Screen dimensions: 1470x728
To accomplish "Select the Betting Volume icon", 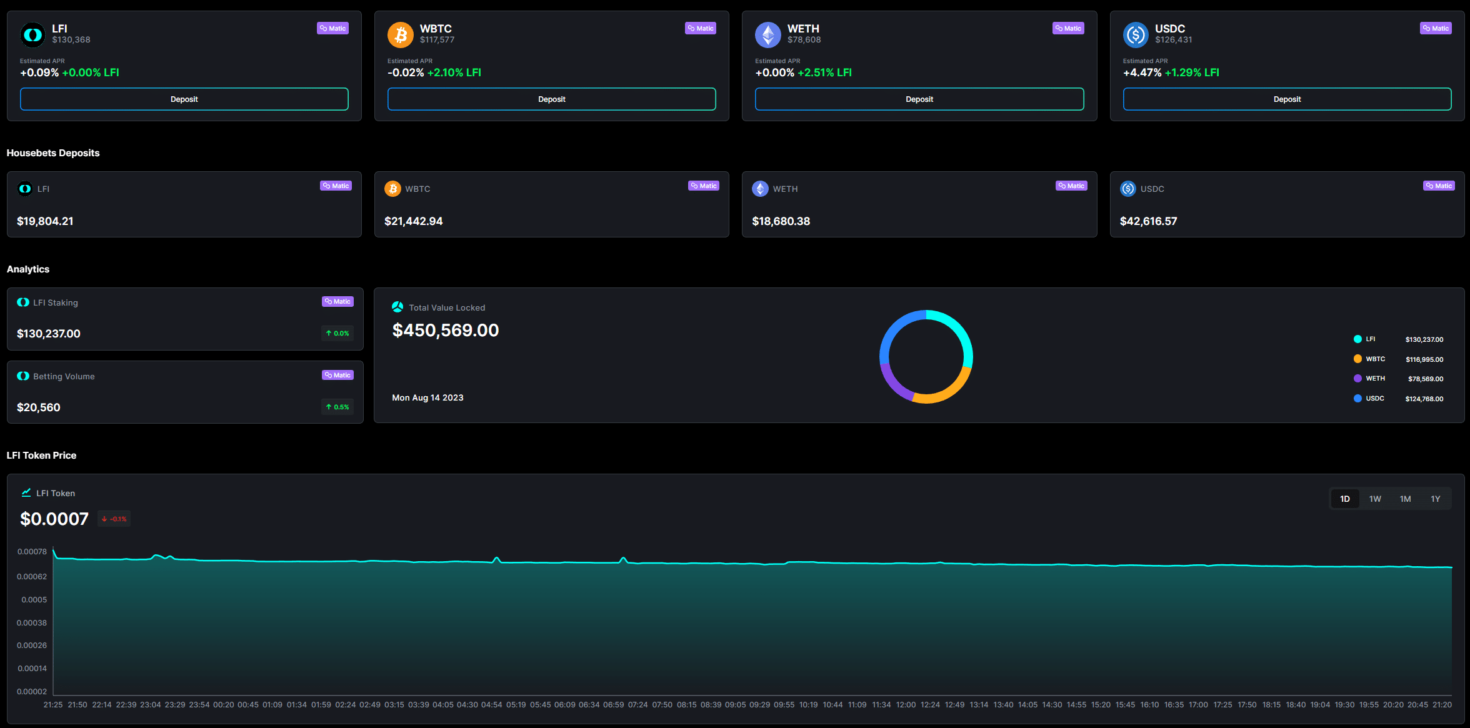I will pos(23,376).
